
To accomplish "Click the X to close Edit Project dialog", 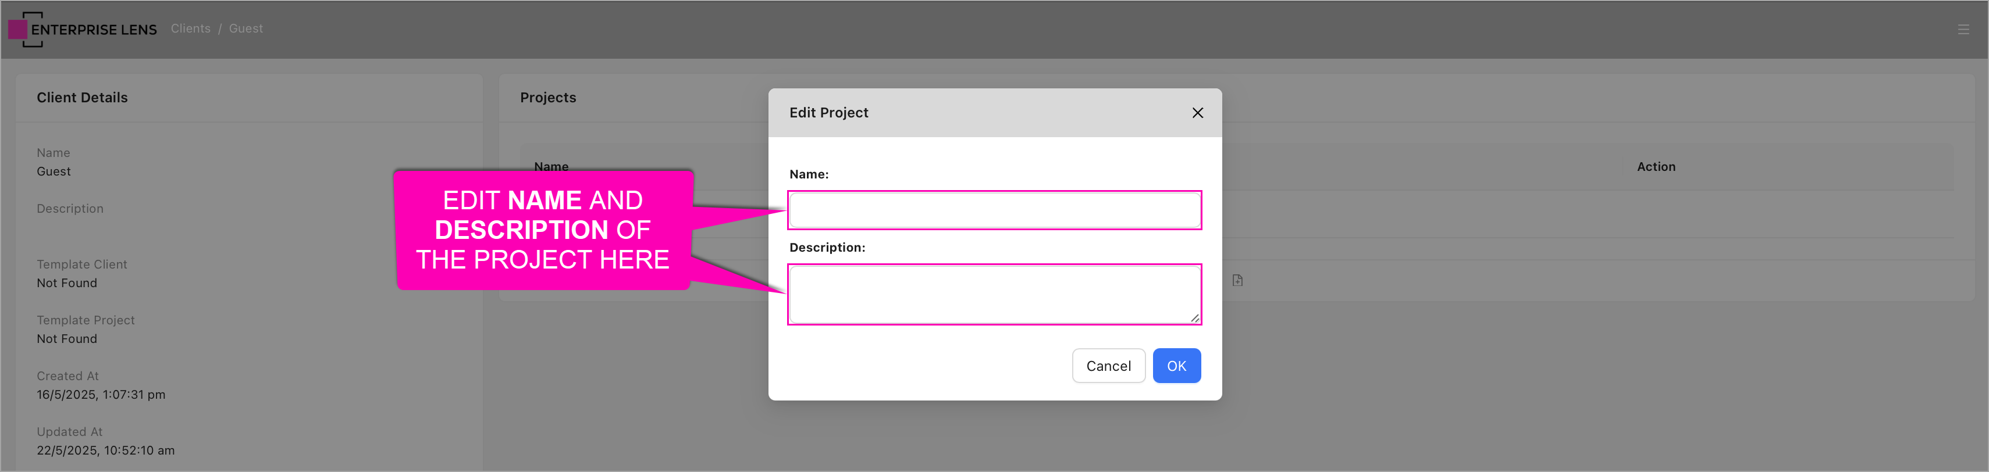I will coord(1198,113).
